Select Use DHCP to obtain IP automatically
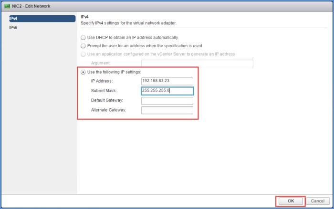The image size is (334, 209). click(x=83, y=38)
